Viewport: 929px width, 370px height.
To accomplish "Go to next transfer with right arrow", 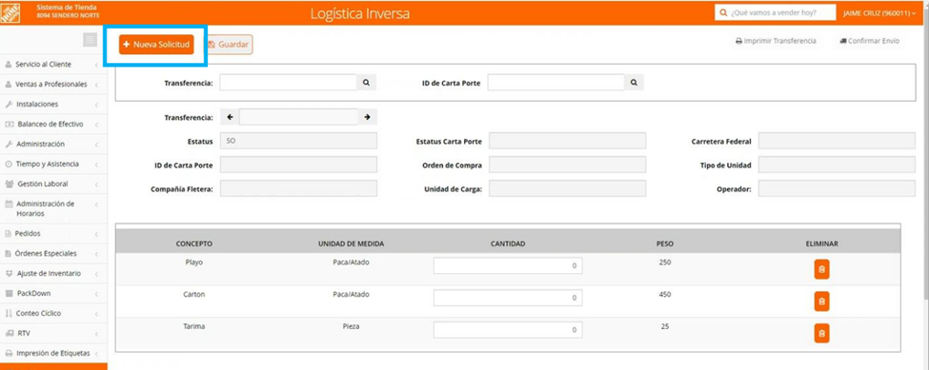I will (x=368, y=117).
